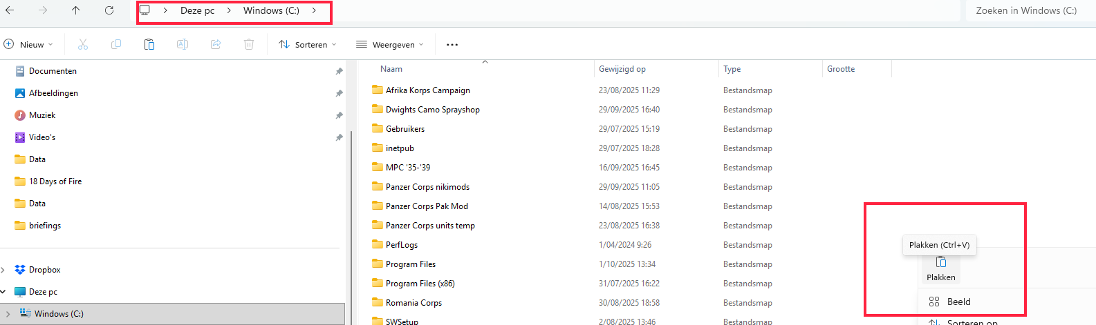Viewport: 1096px width, 325px height.
Task: Click the Zoeken in Windows (C:) search box
Action: tap(1026, 11)
